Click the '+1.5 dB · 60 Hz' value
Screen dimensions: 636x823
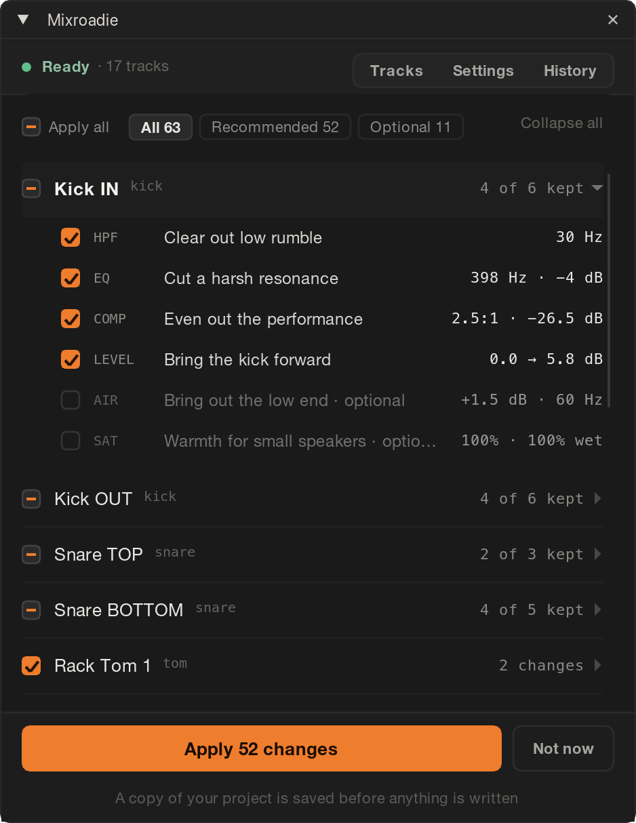point(532,400)
